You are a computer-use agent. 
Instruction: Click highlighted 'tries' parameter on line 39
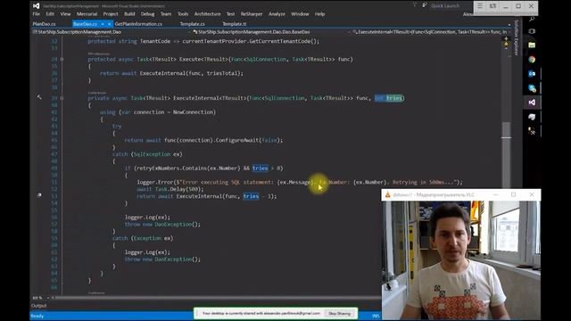[x=394, y=98]
